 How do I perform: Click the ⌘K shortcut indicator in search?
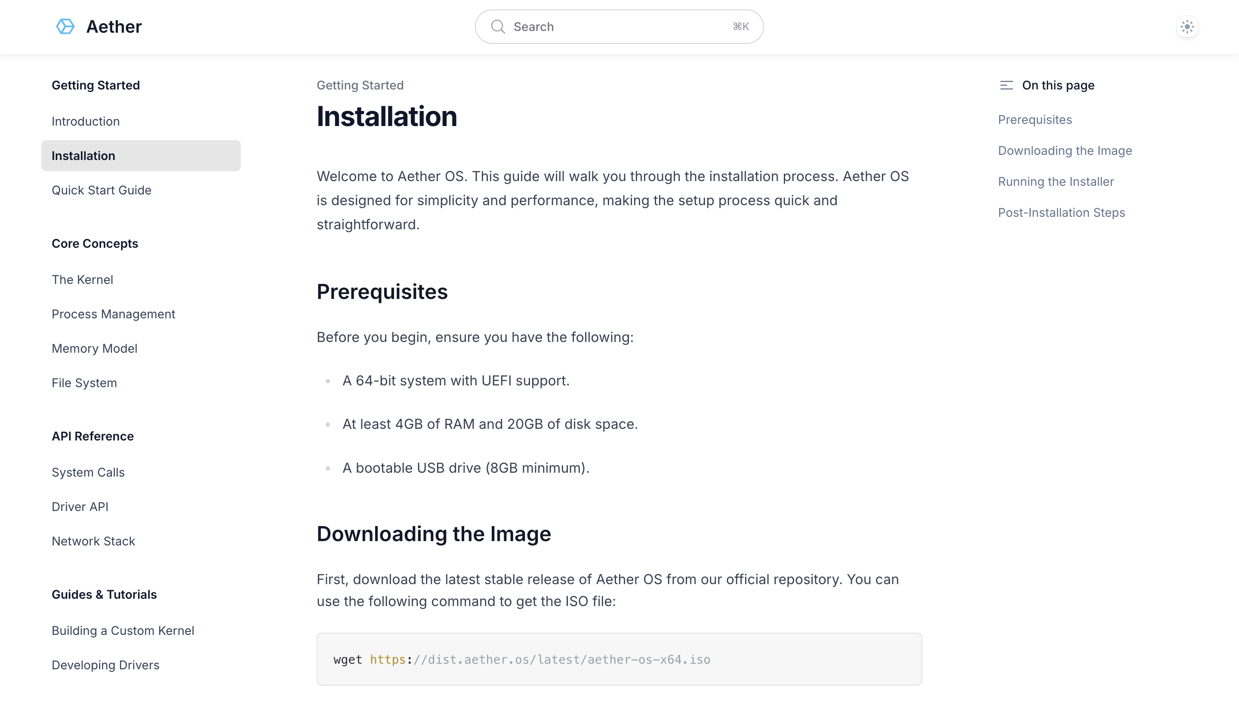point(740,27)
